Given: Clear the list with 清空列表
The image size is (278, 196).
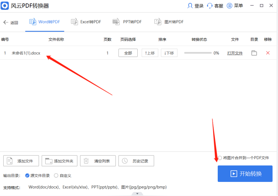Looking at the screenshot, I should [98, 161].
